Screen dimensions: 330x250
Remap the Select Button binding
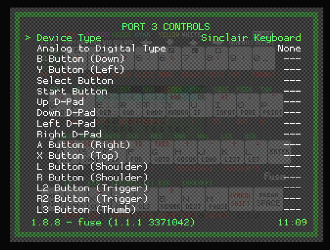[x=74, y=80]
